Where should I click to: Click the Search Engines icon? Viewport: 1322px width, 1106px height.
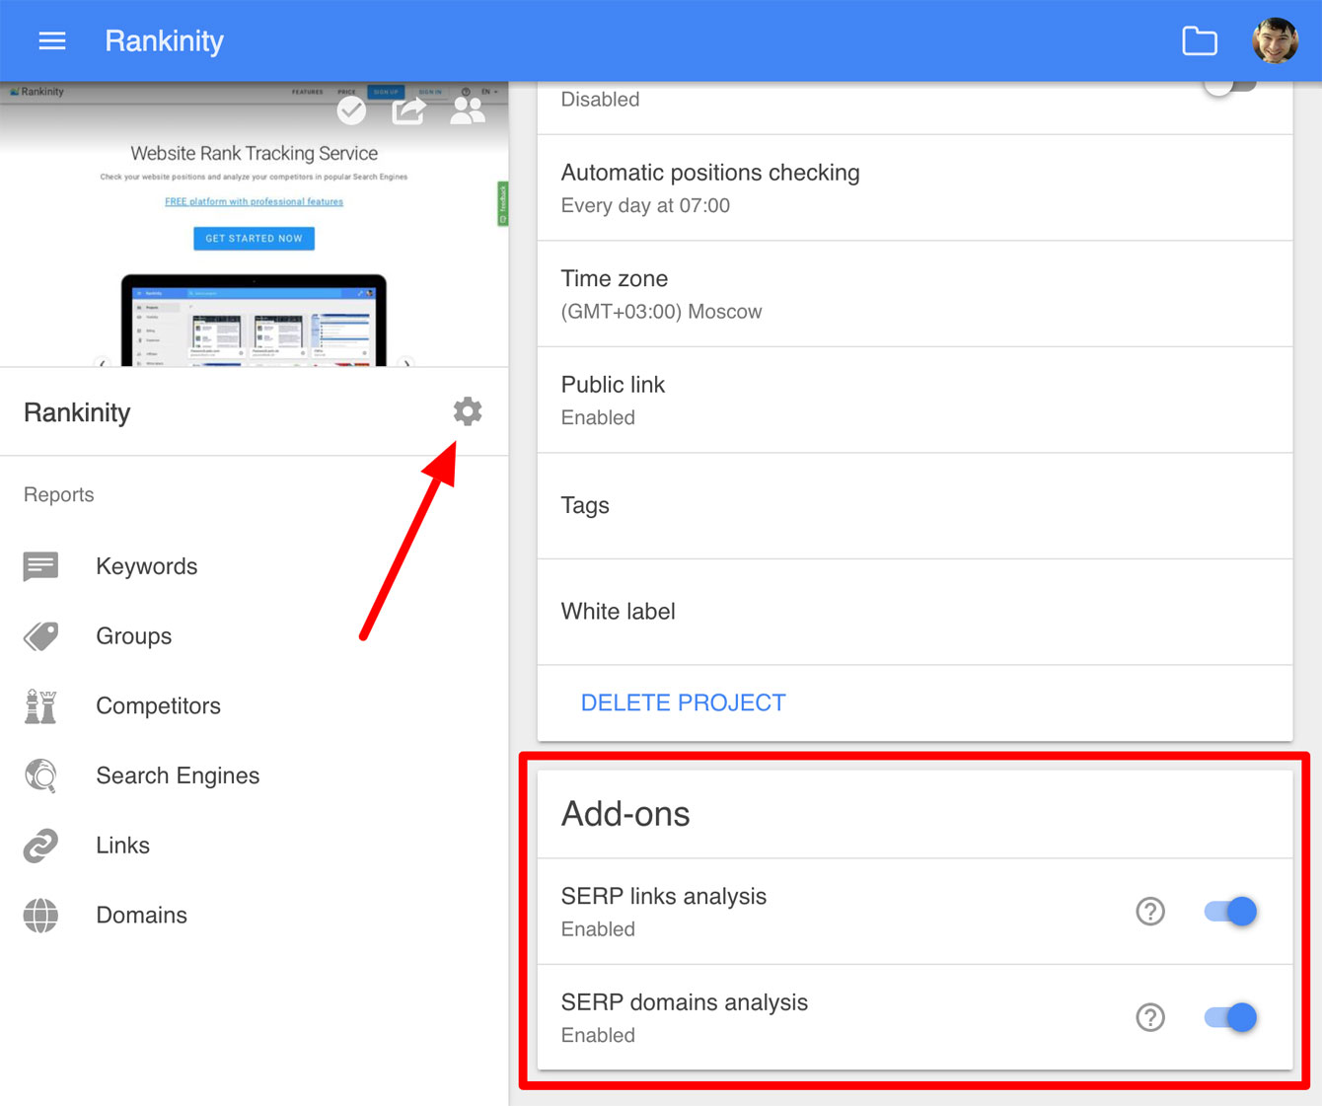coord(40,775)
